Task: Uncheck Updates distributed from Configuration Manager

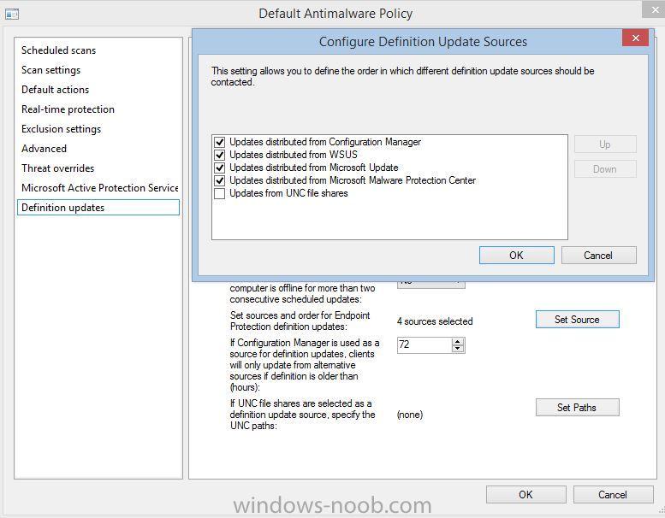Action: pos(219,142)
